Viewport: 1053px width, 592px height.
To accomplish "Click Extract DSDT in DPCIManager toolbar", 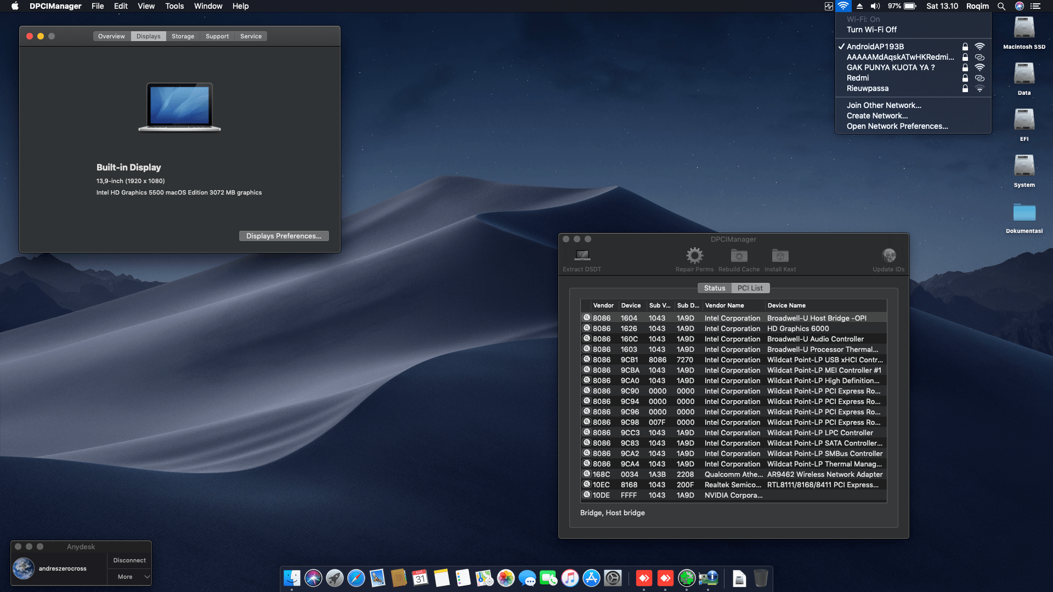I will (x=582, y=260).
